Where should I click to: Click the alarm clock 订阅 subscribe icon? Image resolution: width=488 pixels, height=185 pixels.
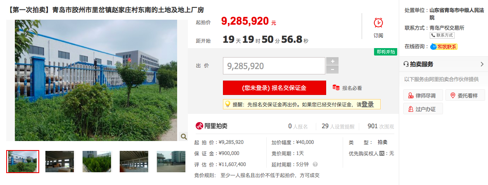[378, 23]
